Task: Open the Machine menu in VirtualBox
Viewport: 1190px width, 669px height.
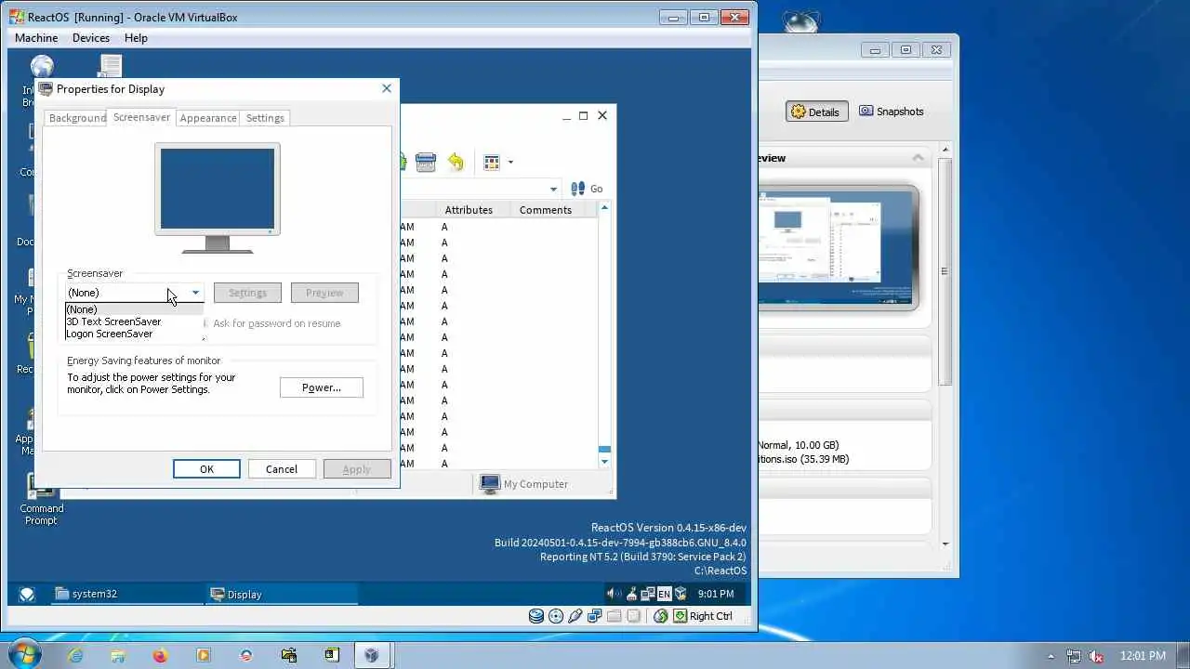Action: point(36,38)
